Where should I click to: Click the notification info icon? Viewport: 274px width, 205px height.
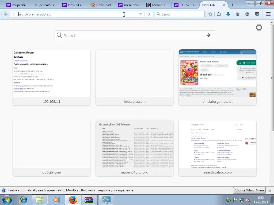4,190
